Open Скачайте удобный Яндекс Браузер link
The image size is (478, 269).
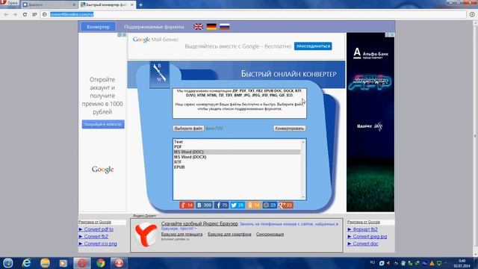point(199,223)
